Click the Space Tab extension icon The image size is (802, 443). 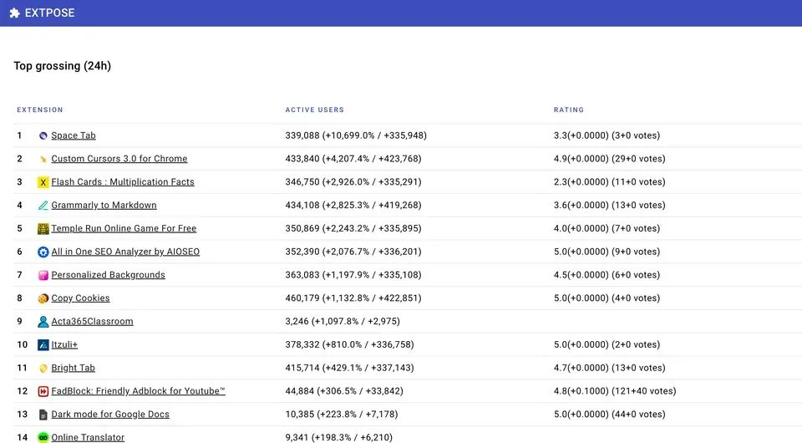coord(43,135)
